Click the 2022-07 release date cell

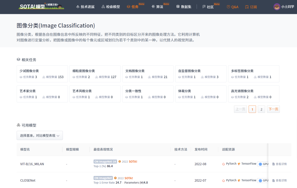coord(200,180)
